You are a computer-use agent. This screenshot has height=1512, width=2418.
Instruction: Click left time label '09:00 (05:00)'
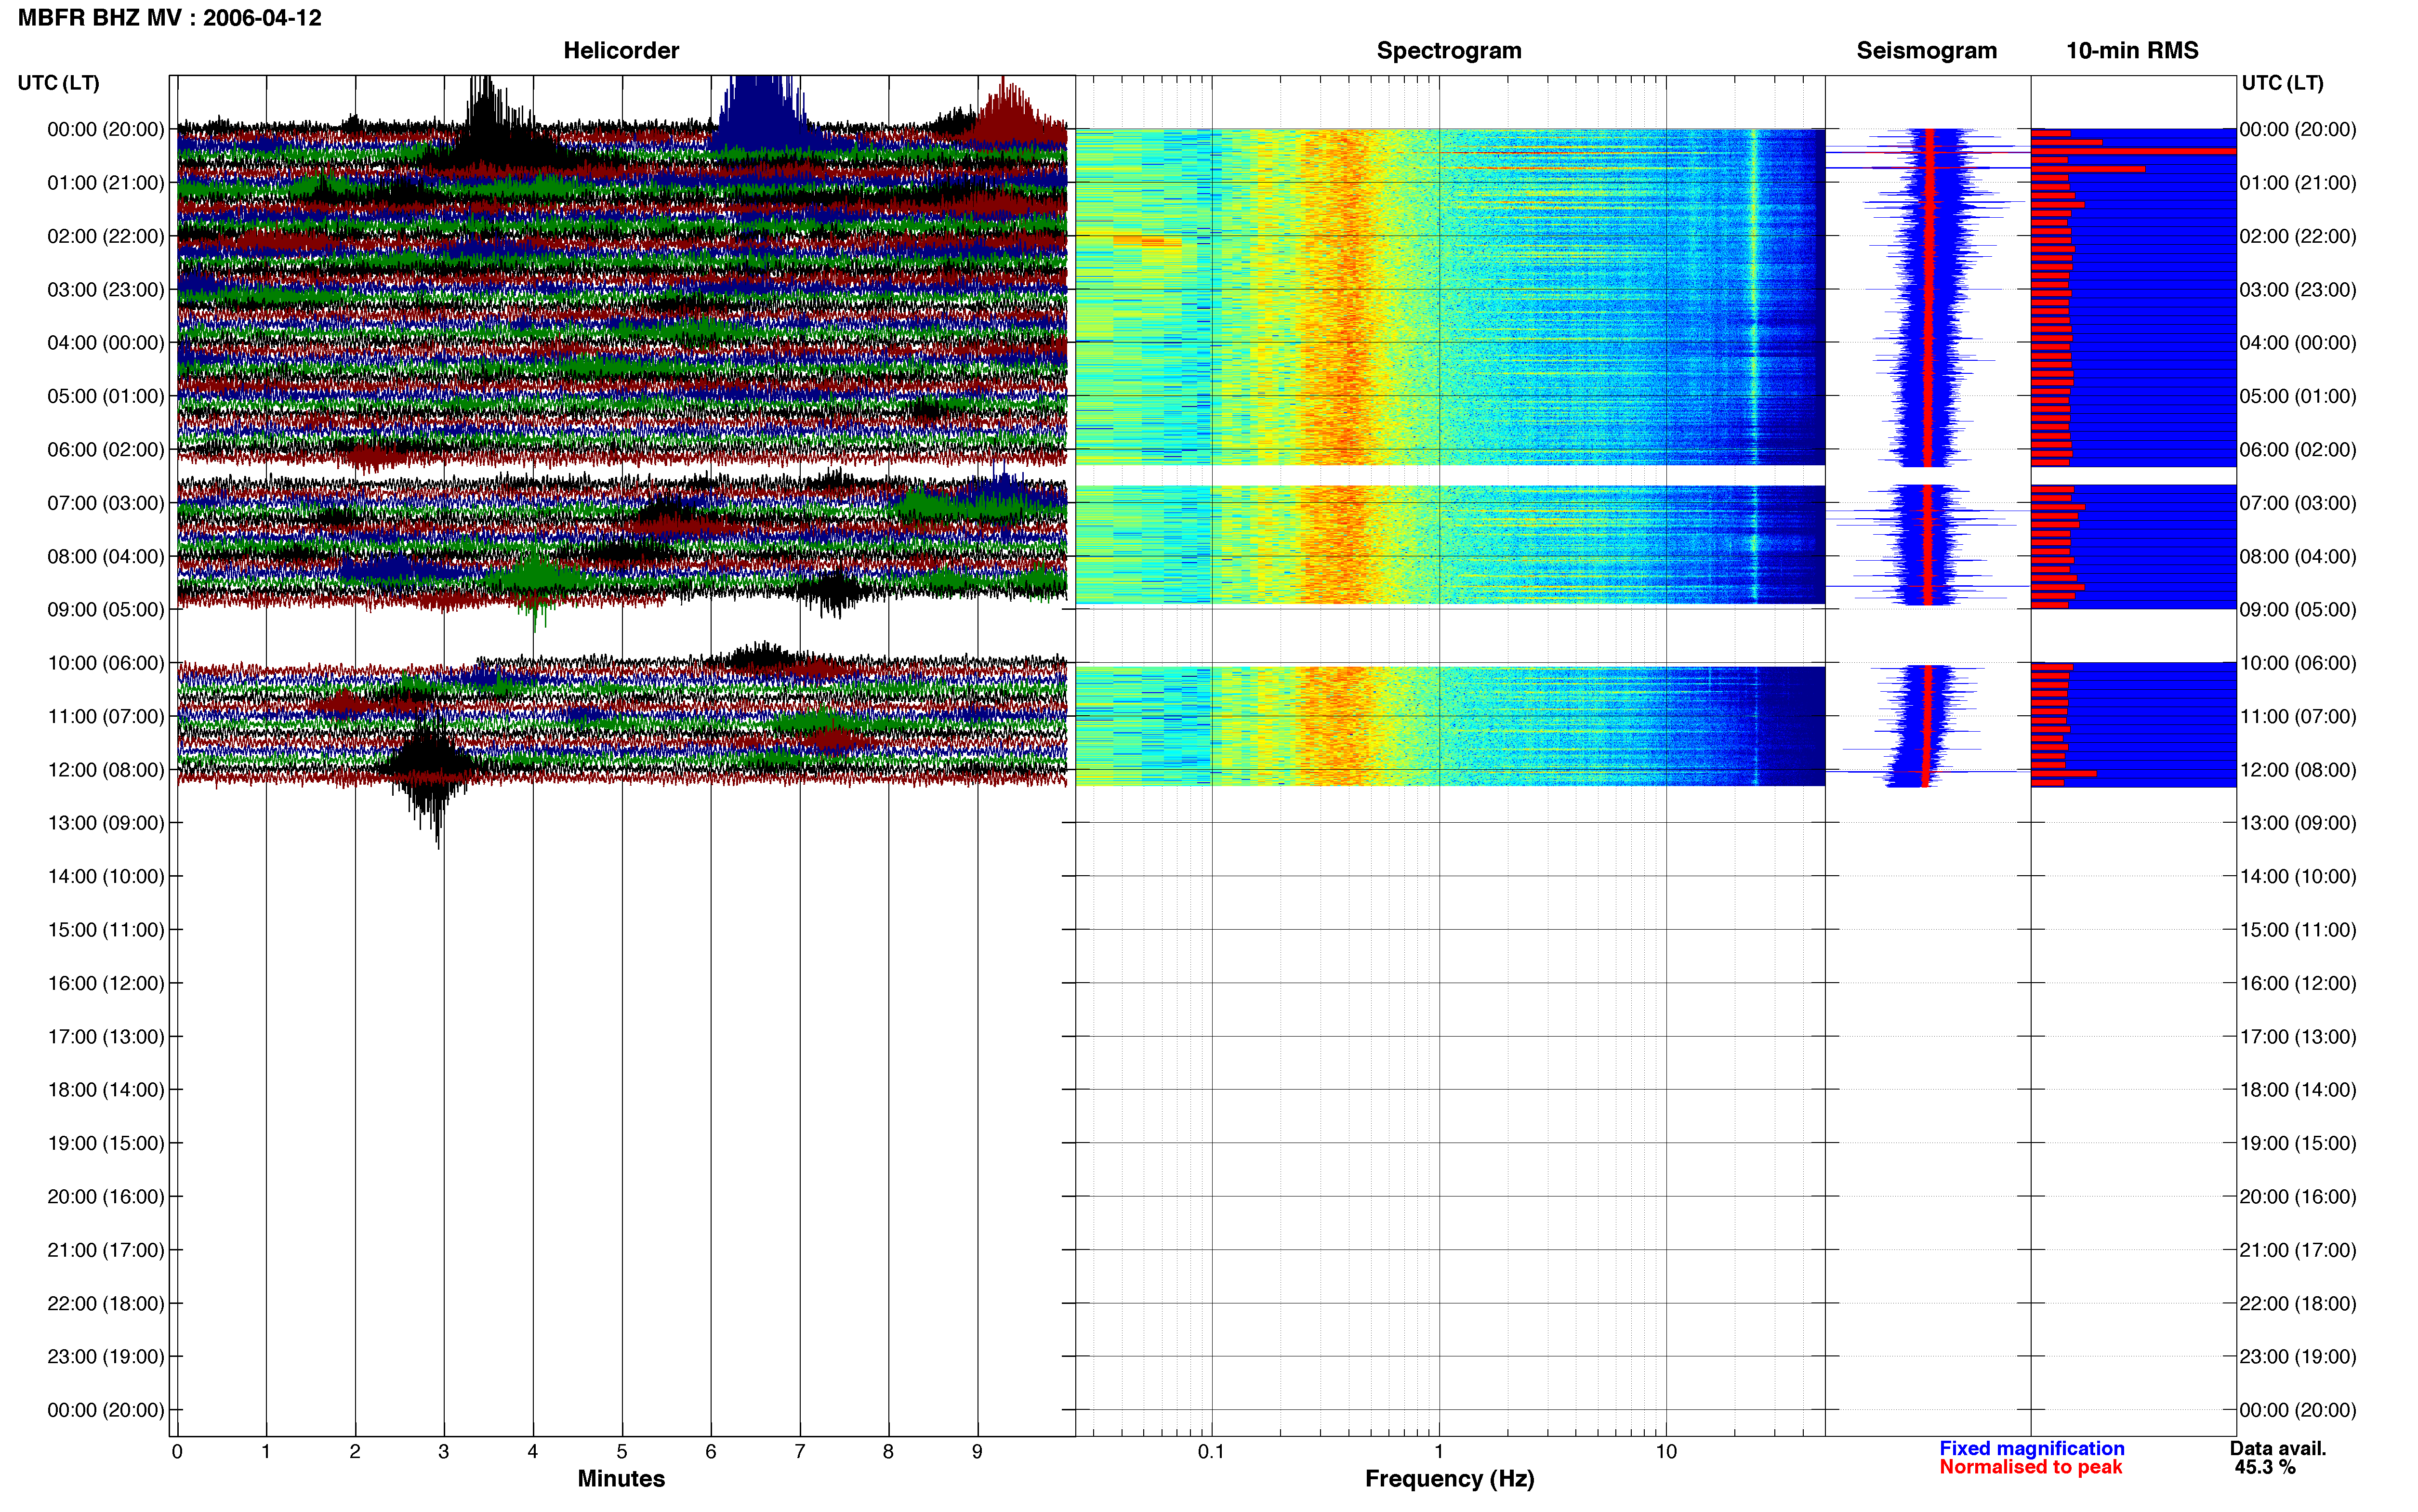pyautogui.click(x=105, y=610)
